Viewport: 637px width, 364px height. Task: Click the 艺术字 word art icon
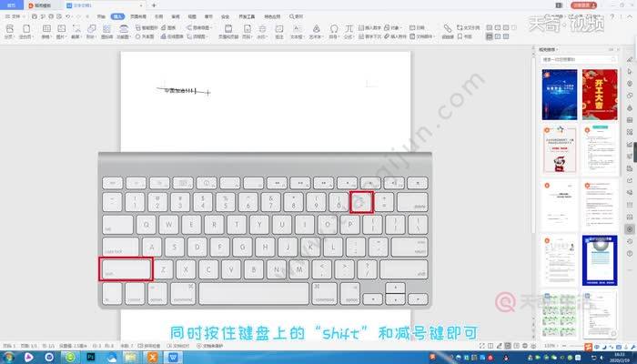pyautogui.click(x=316, y=31)
